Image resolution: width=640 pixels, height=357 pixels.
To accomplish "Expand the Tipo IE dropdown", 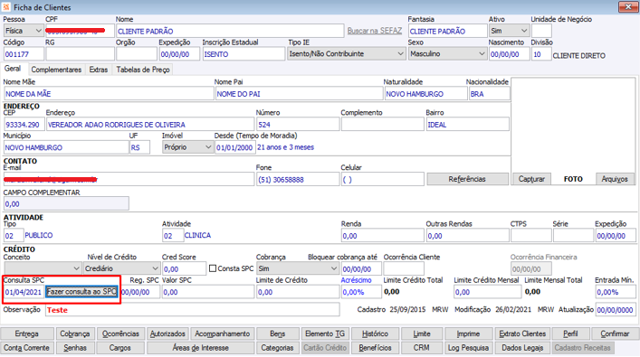I will point(346,54).
